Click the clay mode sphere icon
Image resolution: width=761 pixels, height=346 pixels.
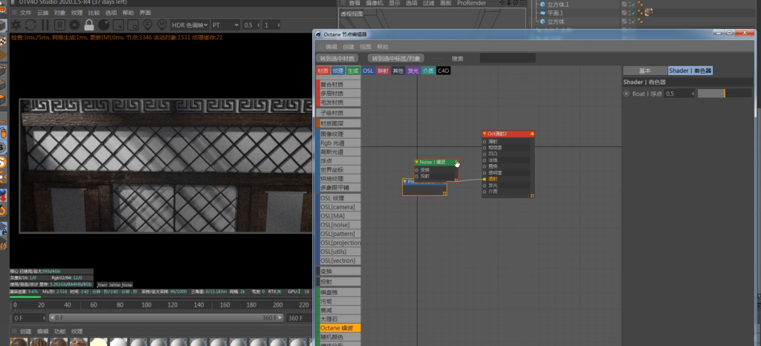pos(104,25)
